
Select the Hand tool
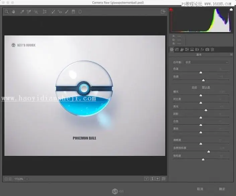coord(13,12)
